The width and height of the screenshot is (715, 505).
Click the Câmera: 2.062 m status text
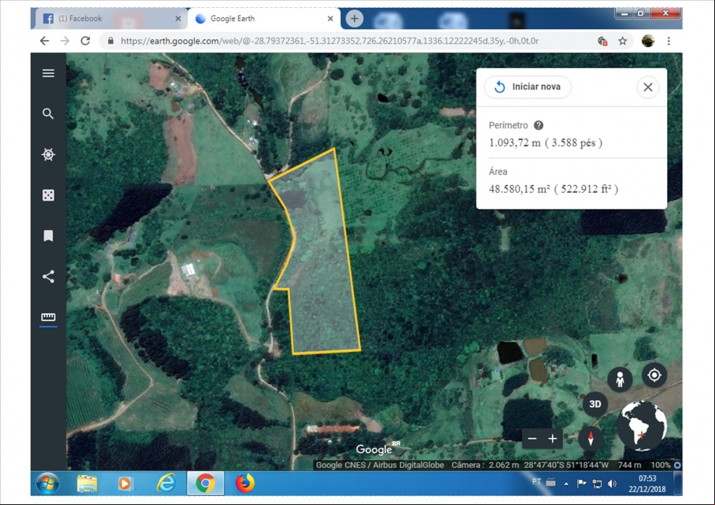485,465
